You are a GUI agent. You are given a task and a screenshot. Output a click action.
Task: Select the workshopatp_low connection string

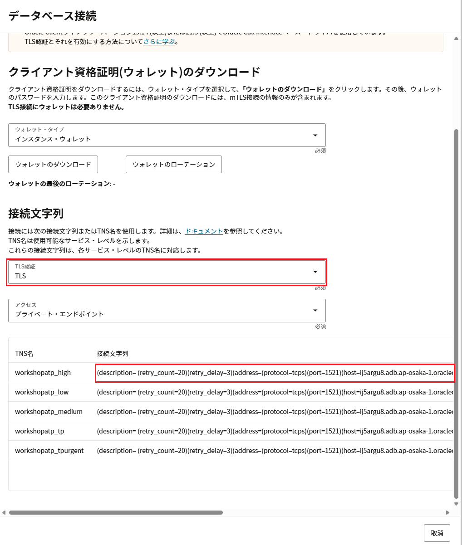click(x=275, y=392)
